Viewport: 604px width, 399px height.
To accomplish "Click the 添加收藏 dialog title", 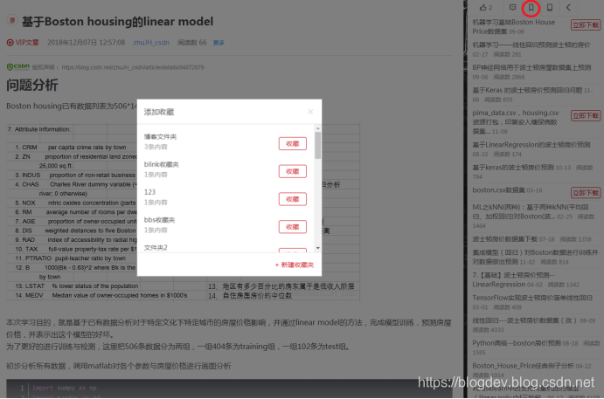I will (x=159, y=112).
